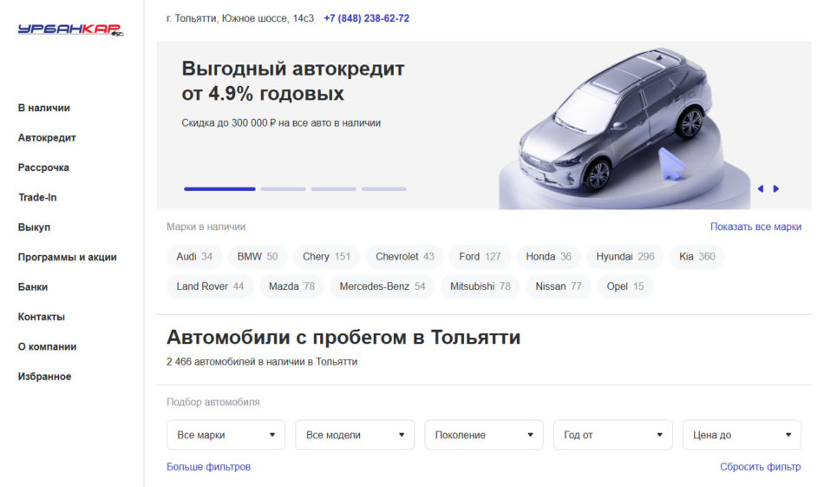Filter by Opel brand chip
The image size is (824, 487).
tap(625, 286)
